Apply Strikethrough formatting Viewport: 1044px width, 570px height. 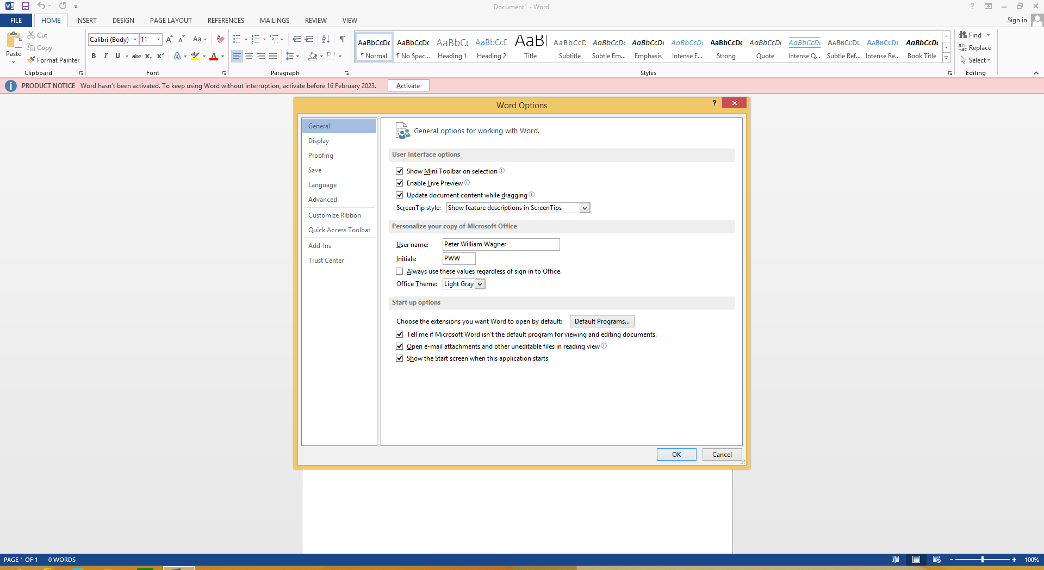tap(136, 56)
